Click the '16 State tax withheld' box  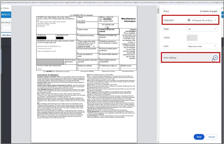click(87, 67)
